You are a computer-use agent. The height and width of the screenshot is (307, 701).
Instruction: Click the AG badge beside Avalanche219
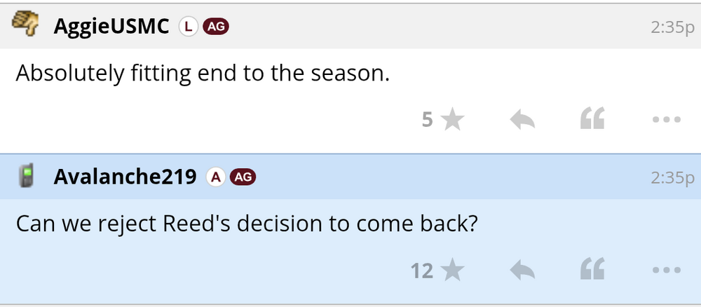pos(243,177)
